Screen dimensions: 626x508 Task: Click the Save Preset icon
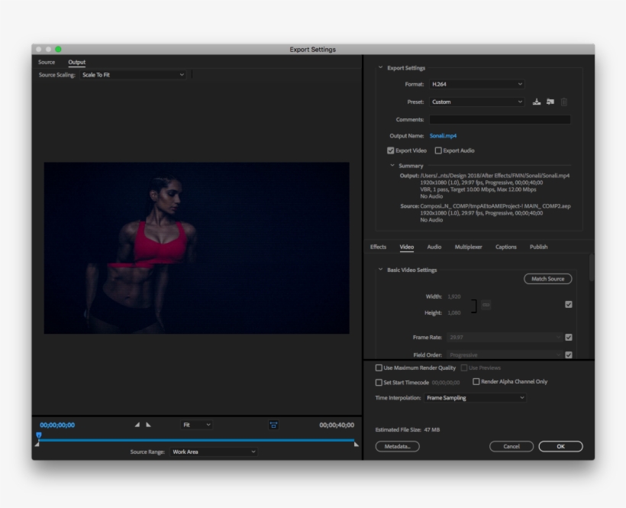point(537,102)
